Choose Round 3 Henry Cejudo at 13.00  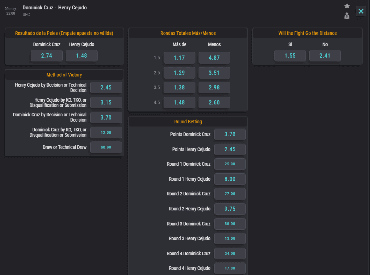(230, 238)
